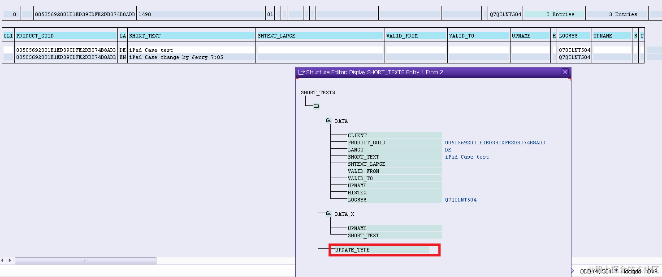Select SHTEXT_LARGE field in the structure tree
The image size is (662, 277).
[394, 164]
